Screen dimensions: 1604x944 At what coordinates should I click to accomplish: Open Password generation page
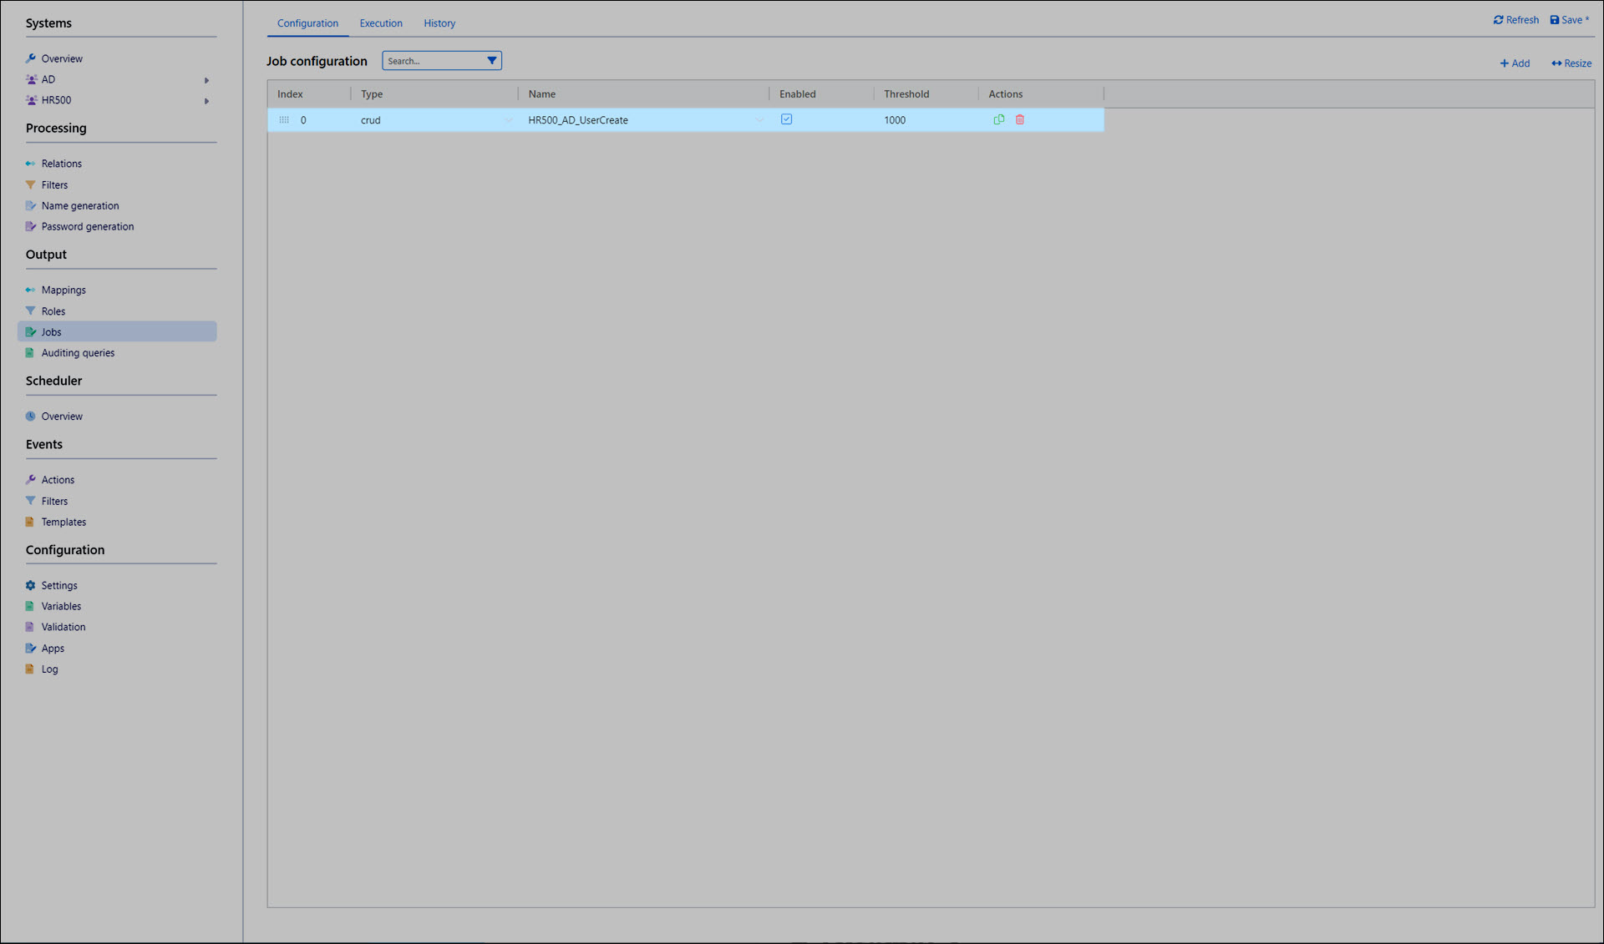(x=87, y=226)
